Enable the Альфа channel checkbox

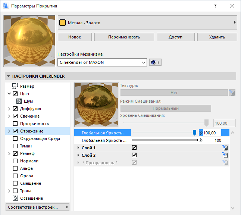coord(15,168)
